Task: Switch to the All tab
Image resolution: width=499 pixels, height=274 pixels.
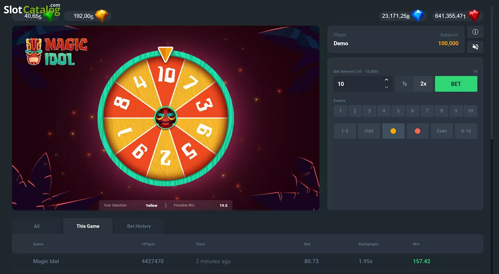Action: pos(37,226)
